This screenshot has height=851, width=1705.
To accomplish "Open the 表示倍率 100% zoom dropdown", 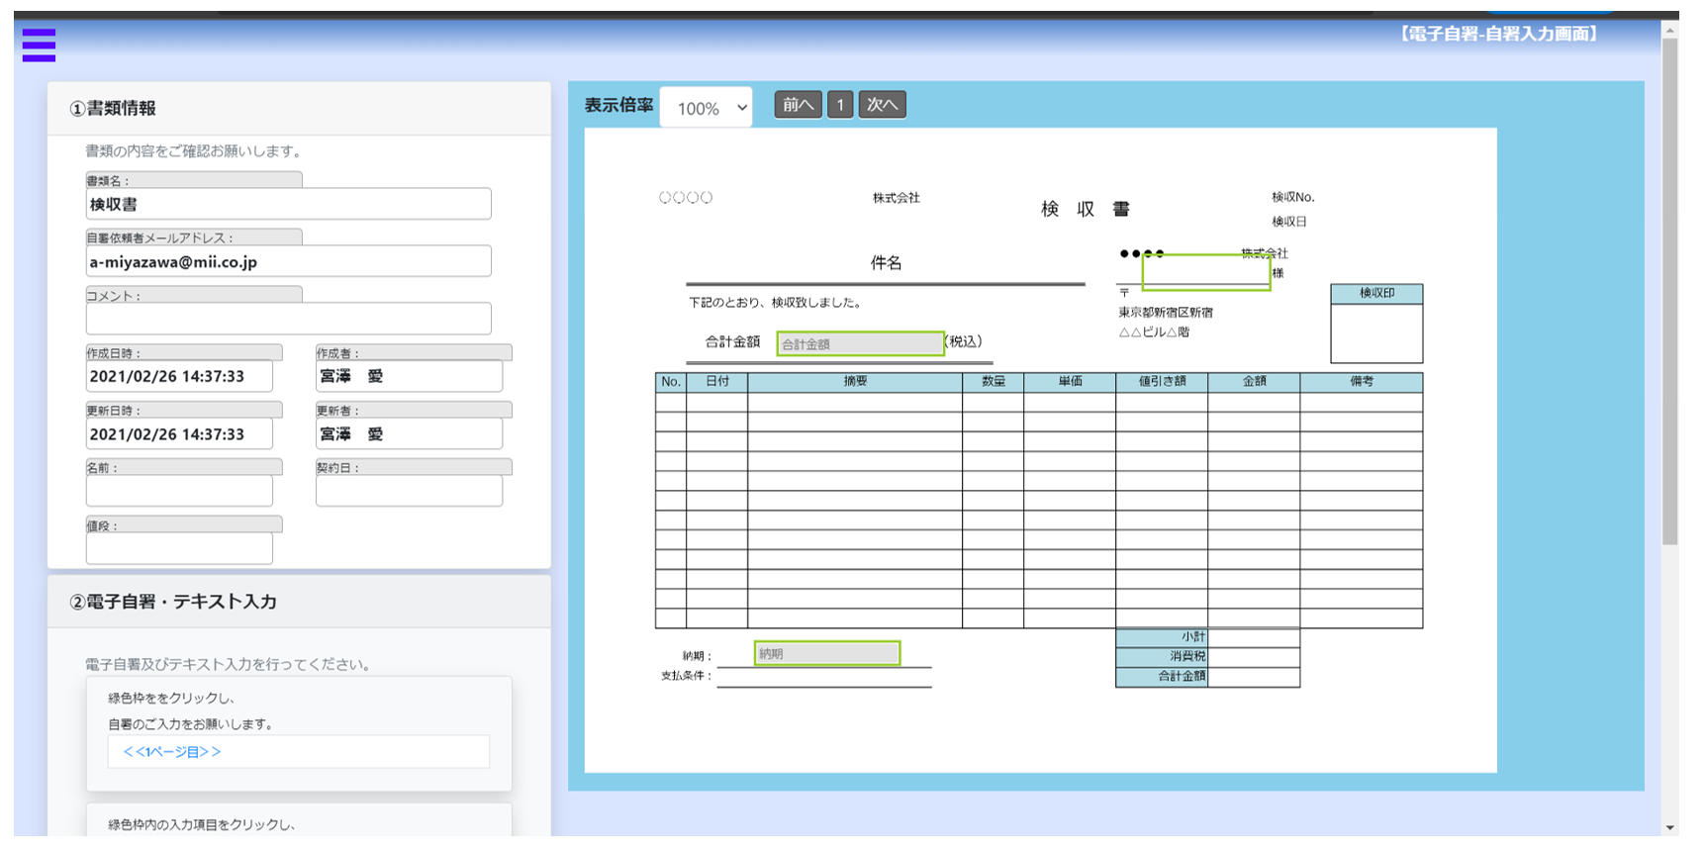I will pos(706,107).
